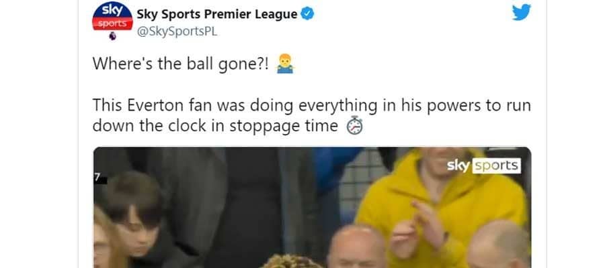Click the shrugging person emoji
This screenshot has width=605, height=268.
click(x=285, y=64)
